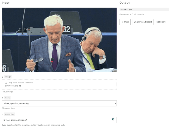
Task: Click the info icon in Report button
Action: [x=157, y=22]
